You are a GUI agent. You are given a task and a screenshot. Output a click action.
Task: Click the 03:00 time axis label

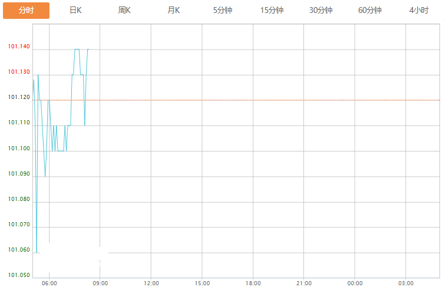(405, 283)
